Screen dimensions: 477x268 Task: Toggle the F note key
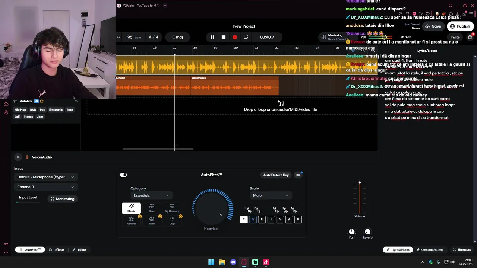click(x=271, y=220)
